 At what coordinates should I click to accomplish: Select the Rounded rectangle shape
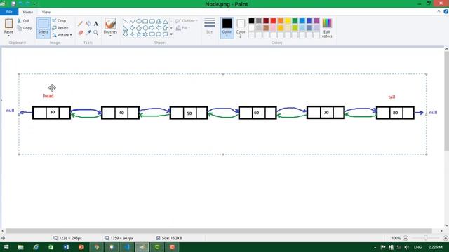[x=152, y=22]
